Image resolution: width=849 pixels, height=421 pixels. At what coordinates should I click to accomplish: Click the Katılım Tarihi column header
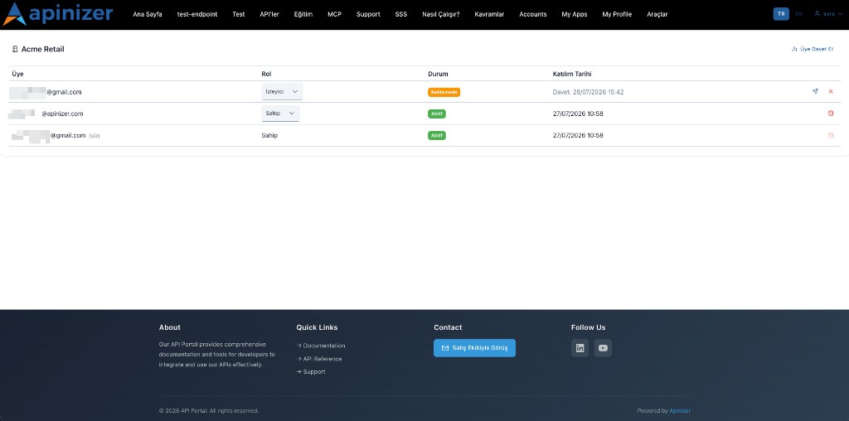pos(572,74)
